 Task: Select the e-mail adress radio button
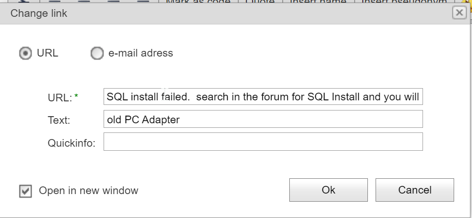coord(96,53)
